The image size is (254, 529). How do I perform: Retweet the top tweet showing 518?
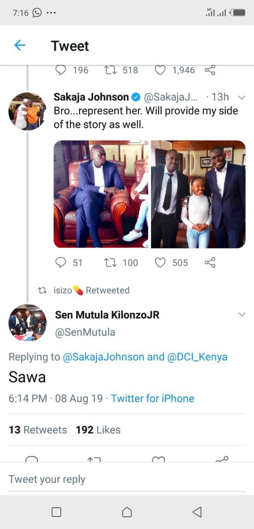111,70
